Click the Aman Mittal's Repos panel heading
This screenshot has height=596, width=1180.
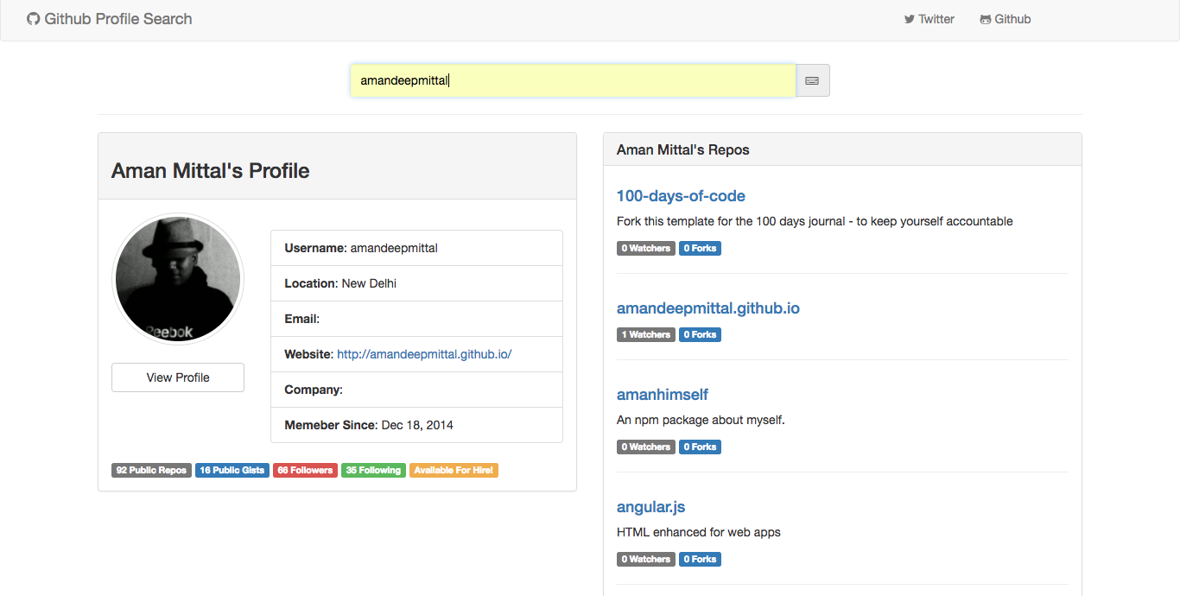click(x=683, y=149)
